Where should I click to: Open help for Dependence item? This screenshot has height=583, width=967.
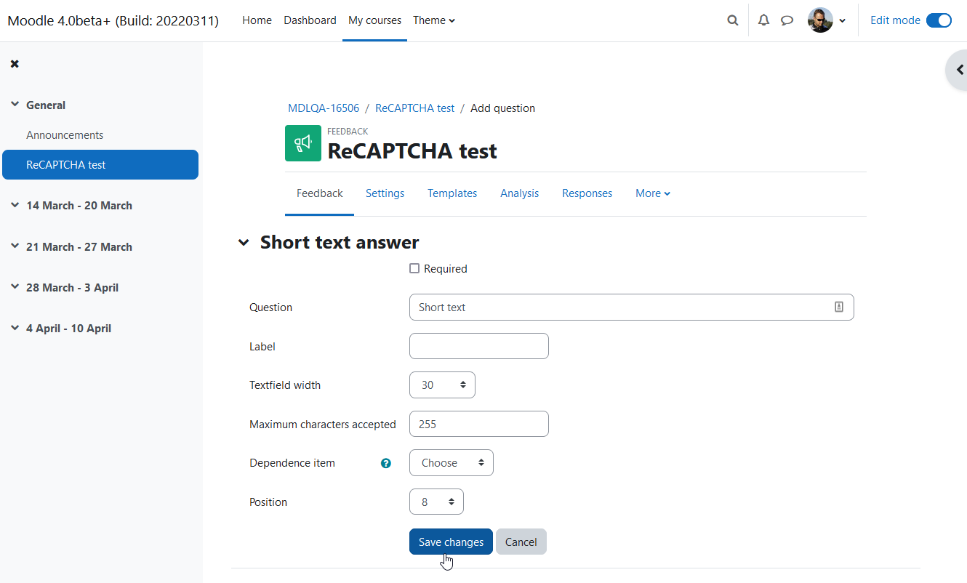point(386,463)
